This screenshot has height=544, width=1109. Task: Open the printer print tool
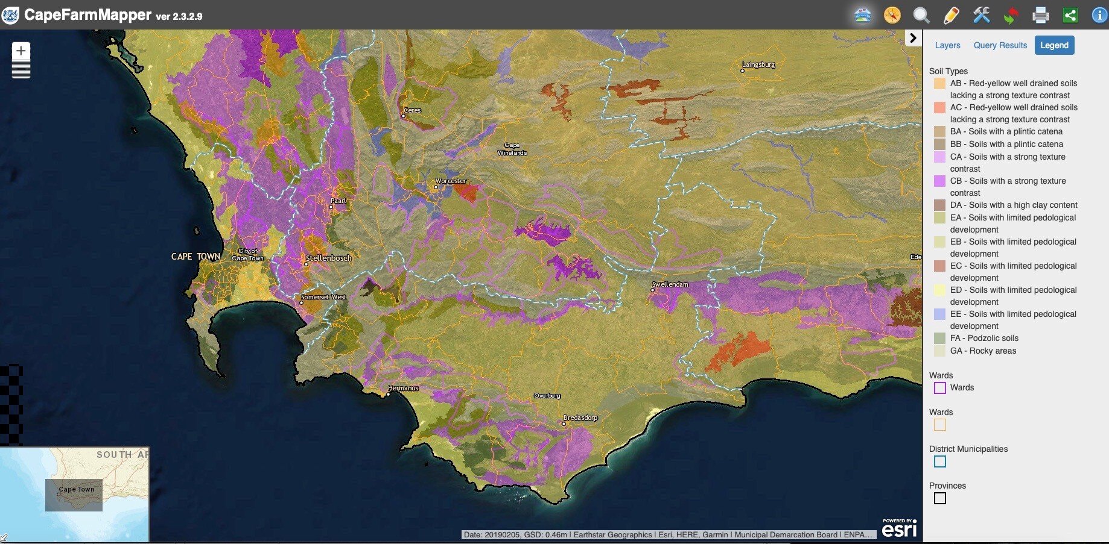[x=1041, y=15]
